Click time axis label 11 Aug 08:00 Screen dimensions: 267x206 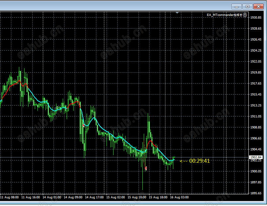(9, 197)
